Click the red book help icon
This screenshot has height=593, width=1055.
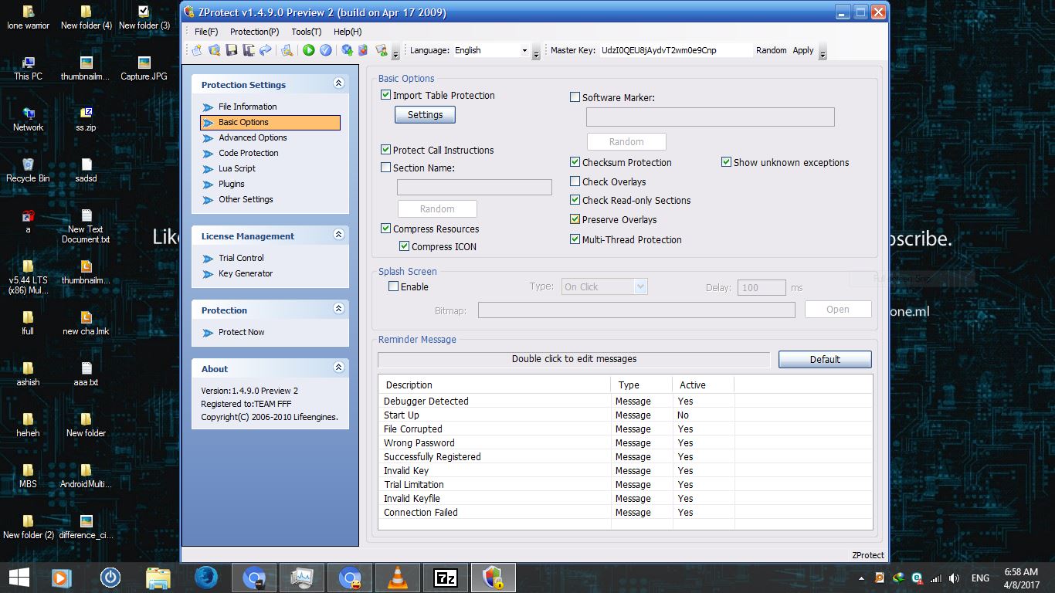[x=362, y=50]
